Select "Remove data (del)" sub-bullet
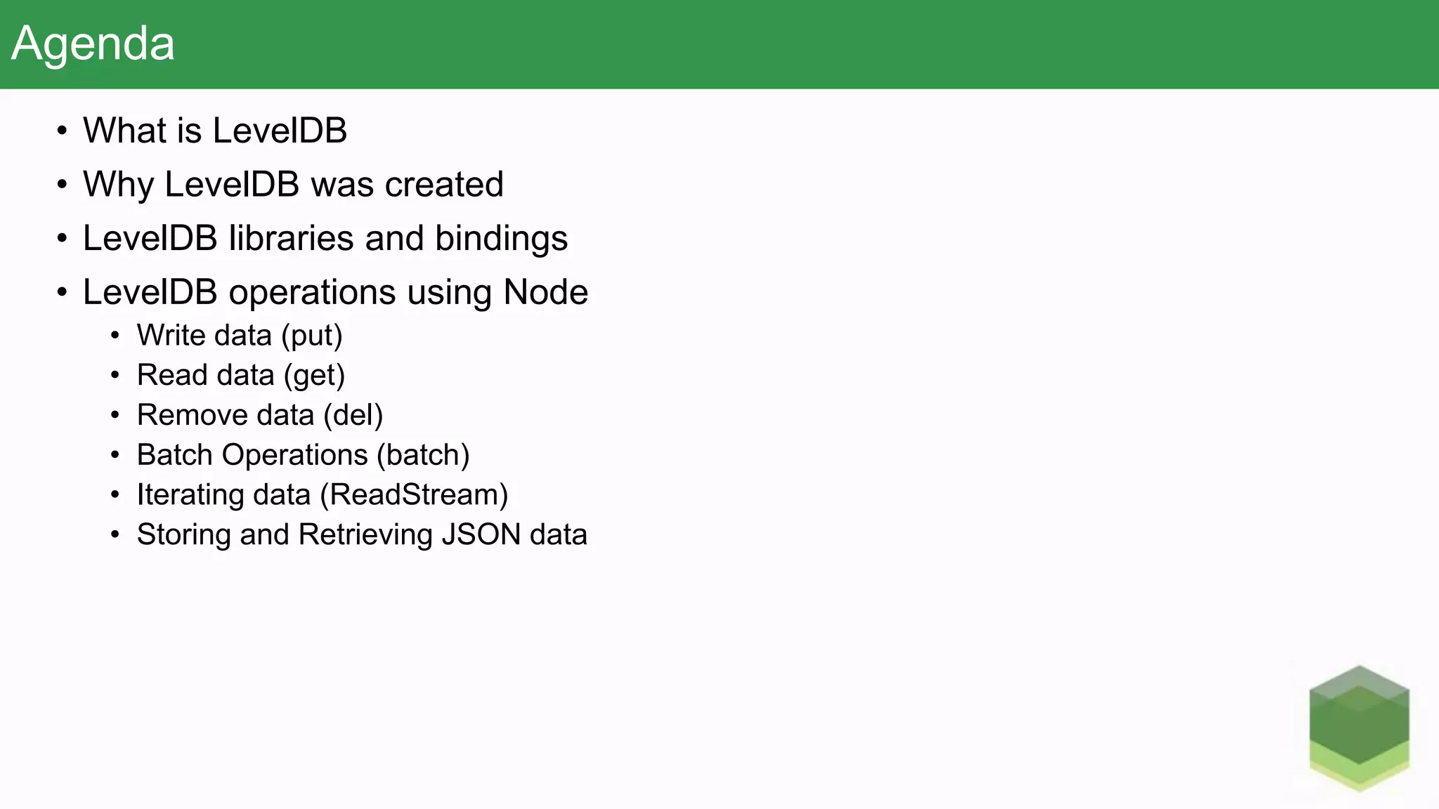The width and height of the screenshot is (1439, 809). coord(260,415)
